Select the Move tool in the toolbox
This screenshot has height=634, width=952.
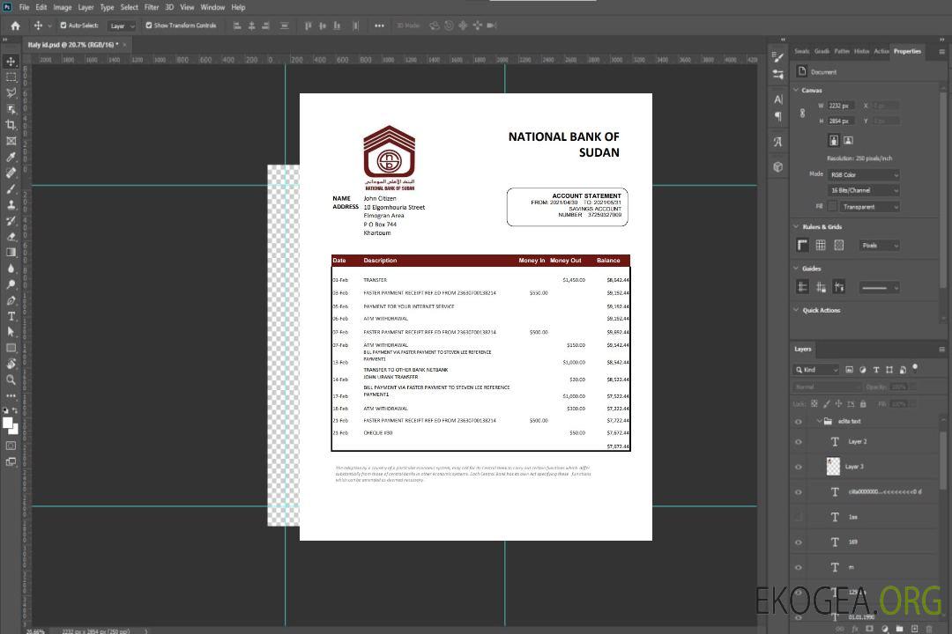[11, 62]
